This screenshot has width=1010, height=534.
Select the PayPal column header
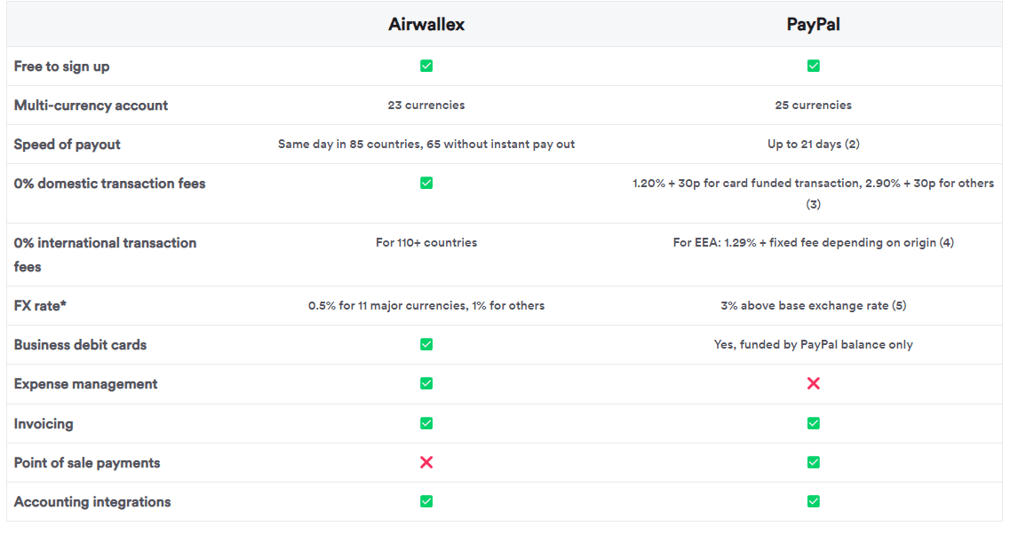point(813,24)
